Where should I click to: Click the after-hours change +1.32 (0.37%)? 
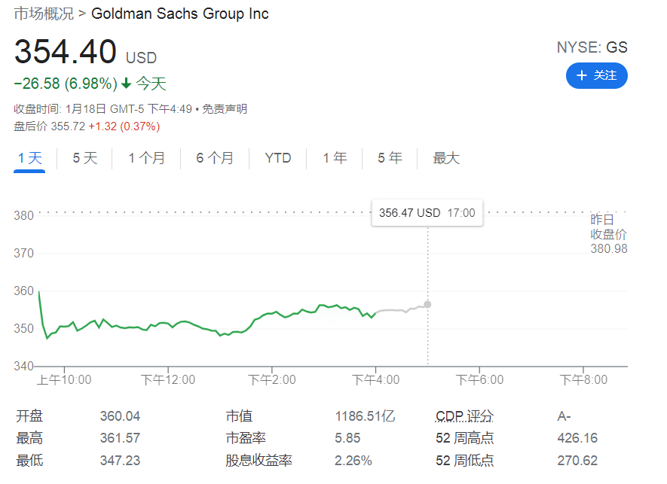(124, 126)
